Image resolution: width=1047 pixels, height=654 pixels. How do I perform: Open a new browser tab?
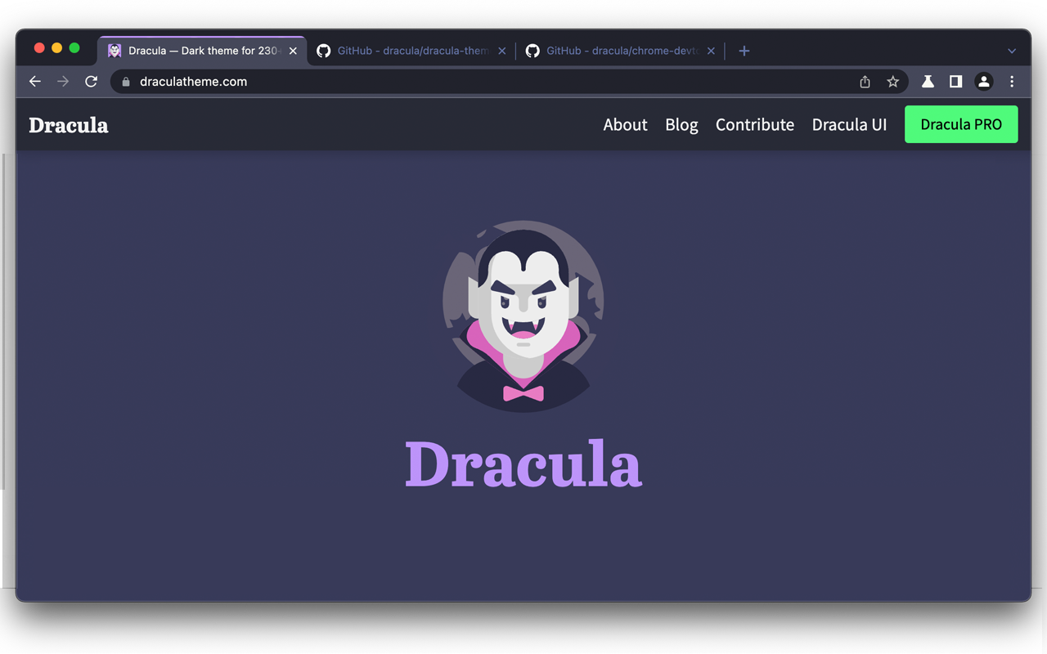coord(744,51)
